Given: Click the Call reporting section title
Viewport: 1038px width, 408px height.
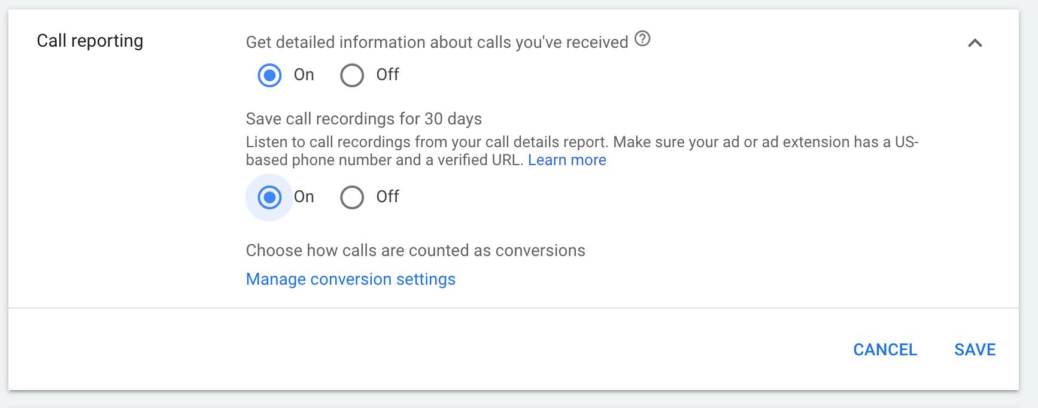Looking at the screenshot, I should click(x=90, y=41).
